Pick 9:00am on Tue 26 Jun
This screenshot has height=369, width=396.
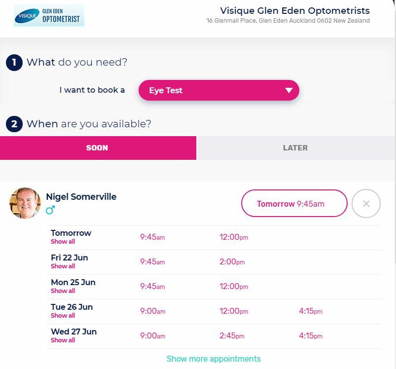152,311
